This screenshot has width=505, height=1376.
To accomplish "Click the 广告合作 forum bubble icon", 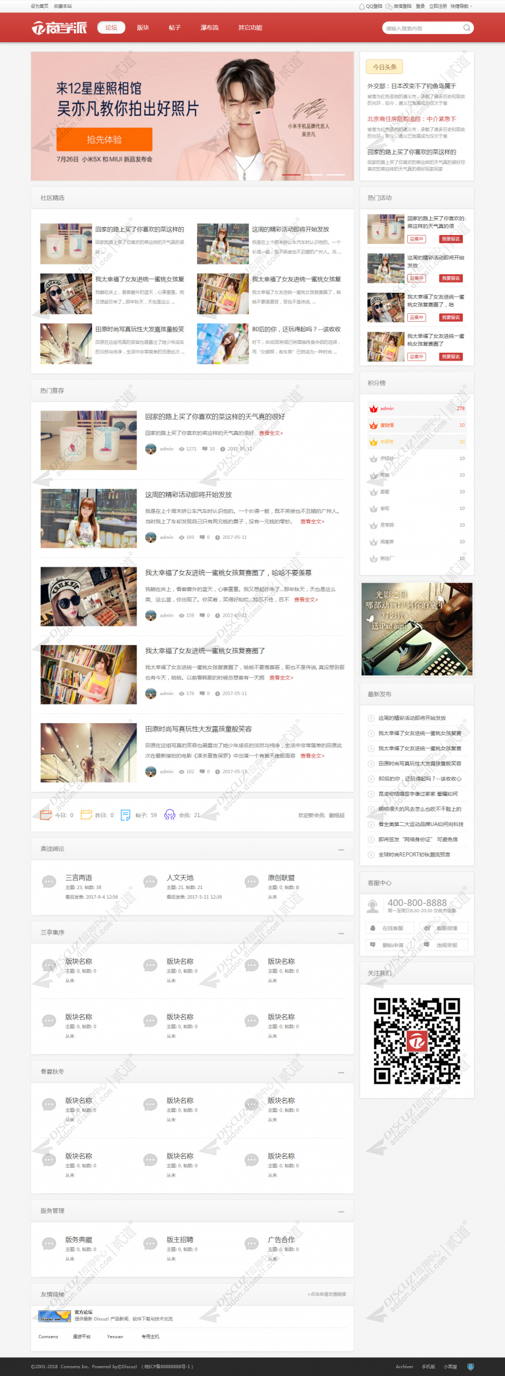I will (x=252, y=1243).
